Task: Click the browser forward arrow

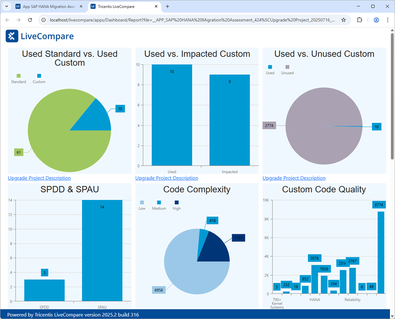Action: 18,20
